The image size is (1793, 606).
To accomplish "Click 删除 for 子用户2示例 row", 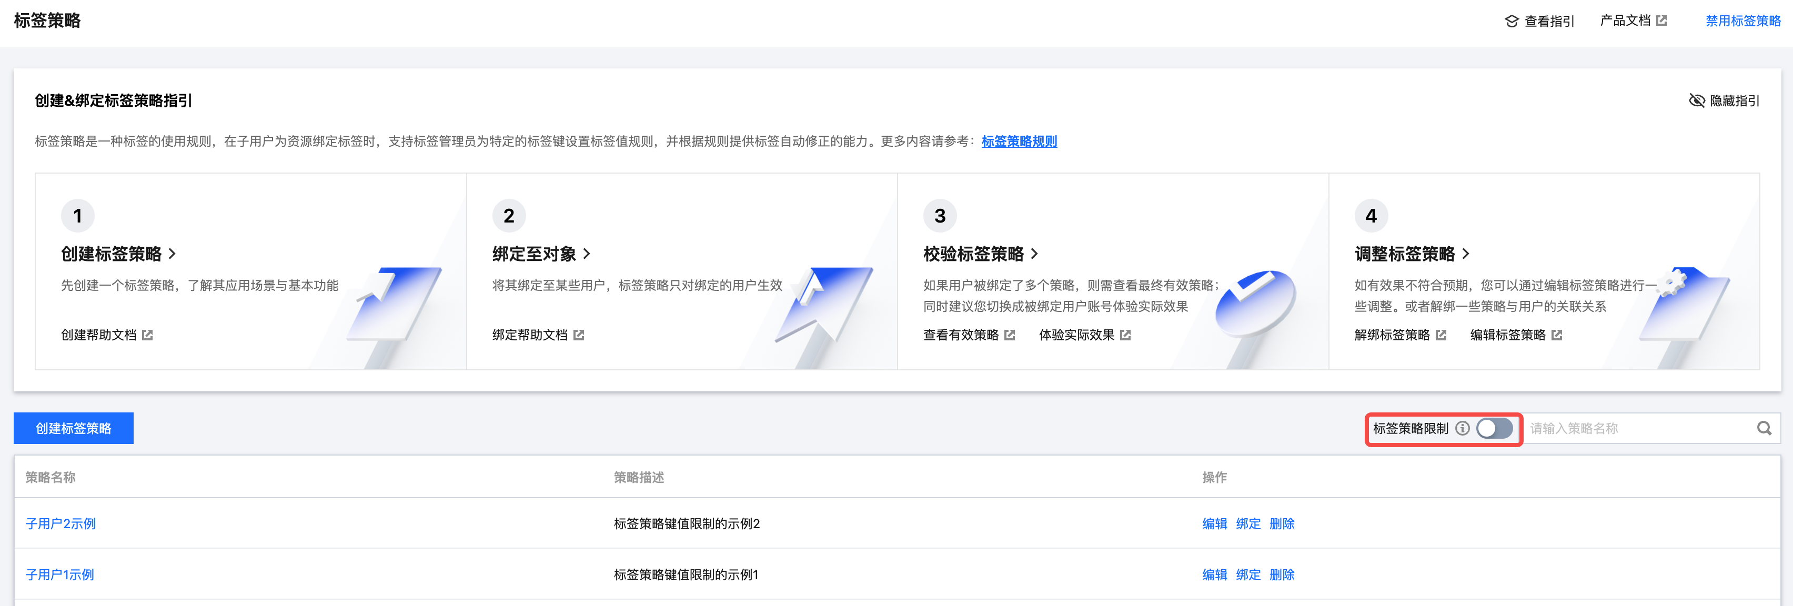I will (x=1282, y=523).
